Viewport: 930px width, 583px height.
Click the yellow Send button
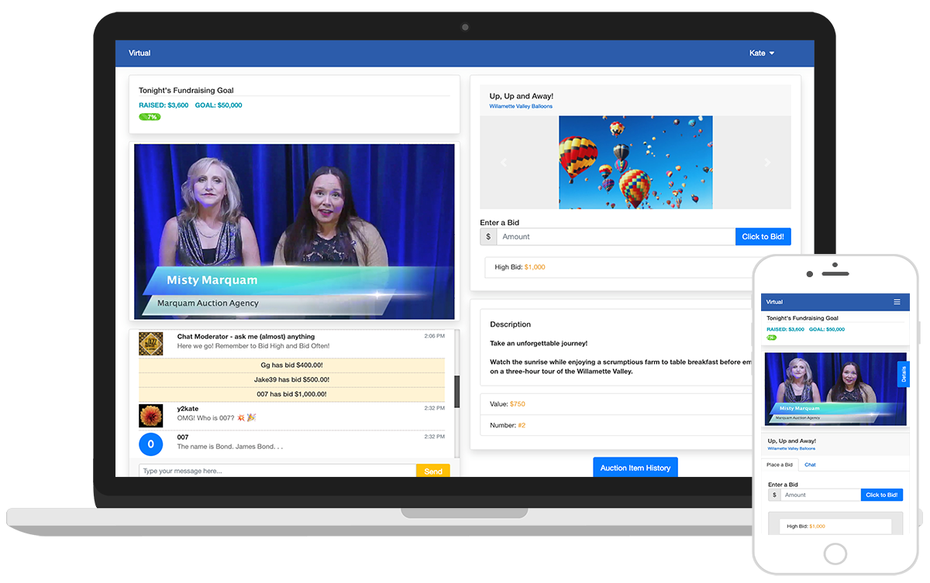click(x=433, y=471)
